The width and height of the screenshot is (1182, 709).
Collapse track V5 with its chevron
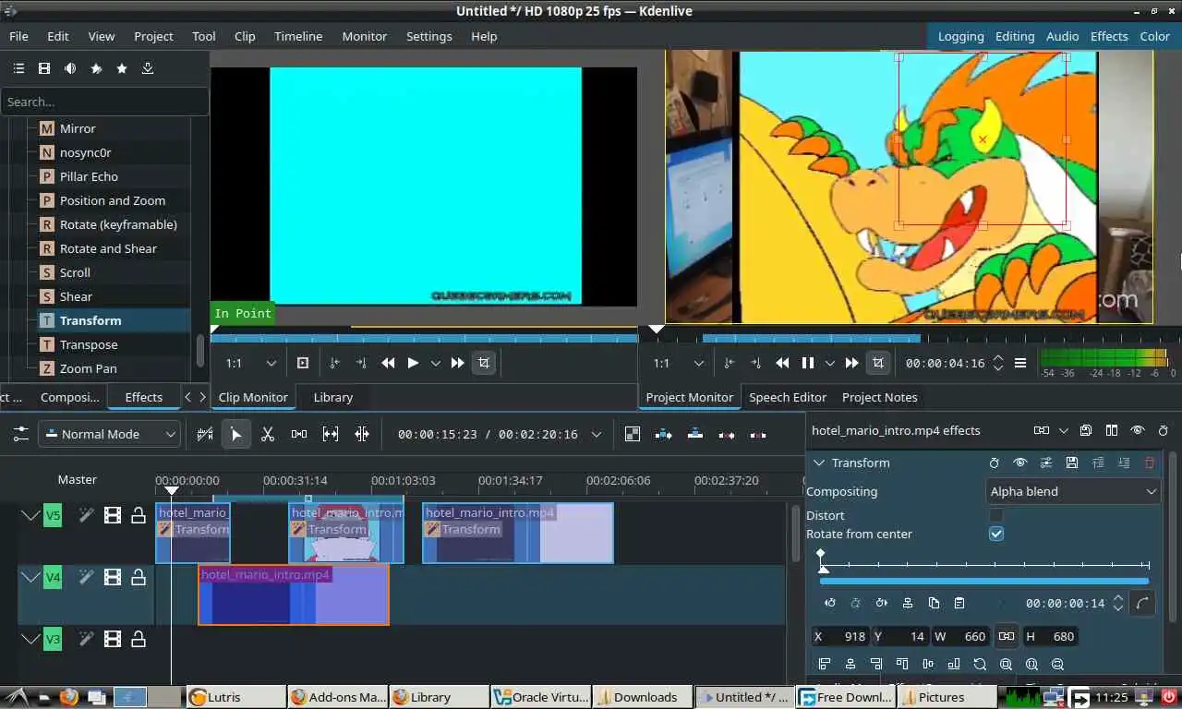(x=30, y=515)
